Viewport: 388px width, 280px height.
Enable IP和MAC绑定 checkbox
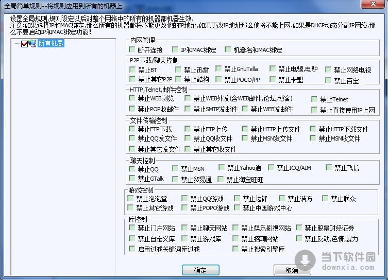click(175, 50)
